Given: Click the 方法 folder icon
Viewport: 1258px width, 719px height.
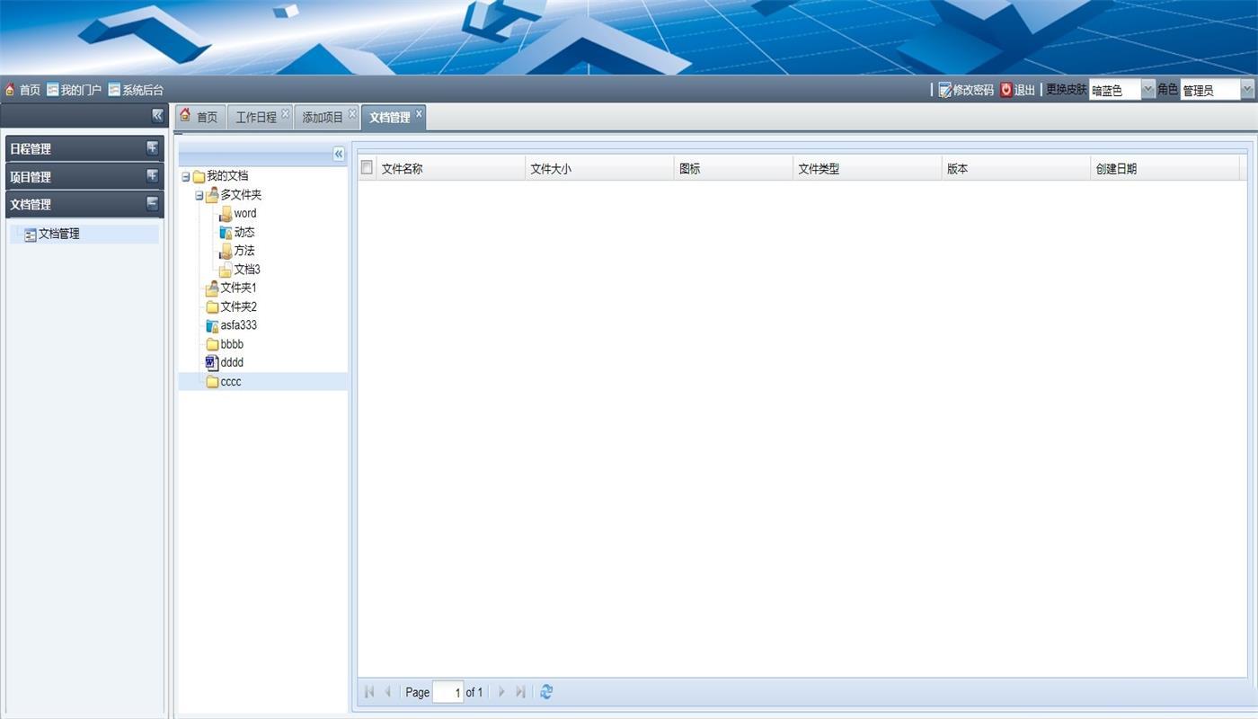Looking at the screenshot, I should 226,252.
